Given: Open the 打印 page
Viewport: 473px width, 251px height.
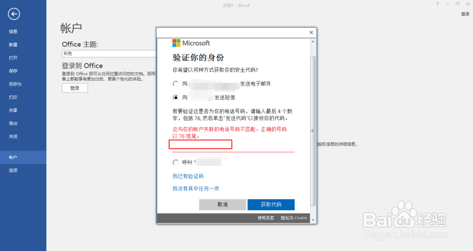Looking at the screenshot, I should pyautogui.click(x=13, y=97).
